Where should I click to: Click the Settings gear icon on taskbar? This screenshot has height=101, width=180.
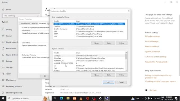[x=100, y=98]
